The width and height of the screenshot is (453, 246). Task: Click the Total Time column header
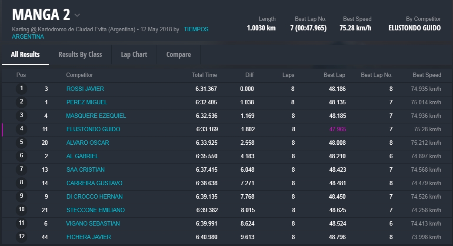(204, 75)
